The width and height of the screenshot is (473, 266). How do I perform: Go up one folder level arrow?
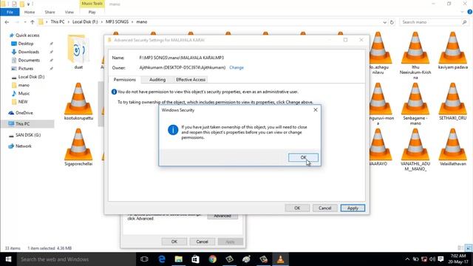coord(33,22)
